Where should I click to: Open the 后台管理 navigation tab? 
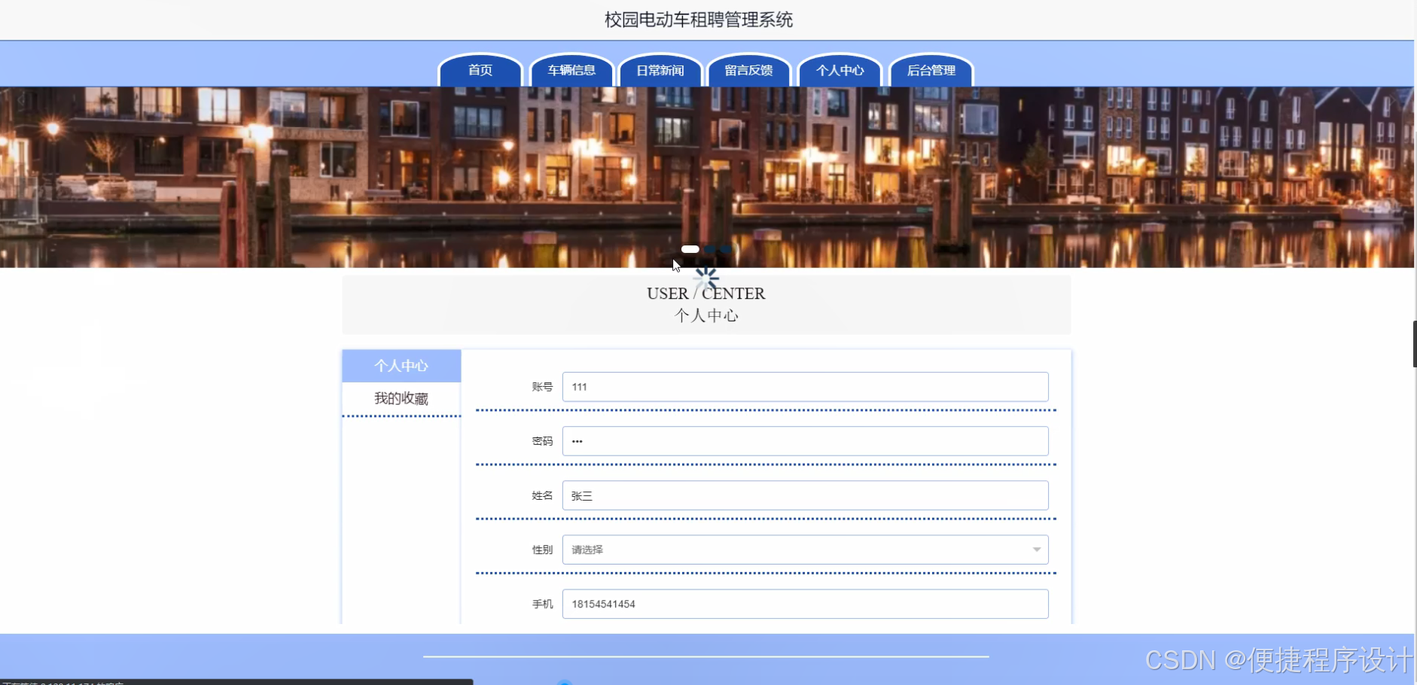[931, 70]
